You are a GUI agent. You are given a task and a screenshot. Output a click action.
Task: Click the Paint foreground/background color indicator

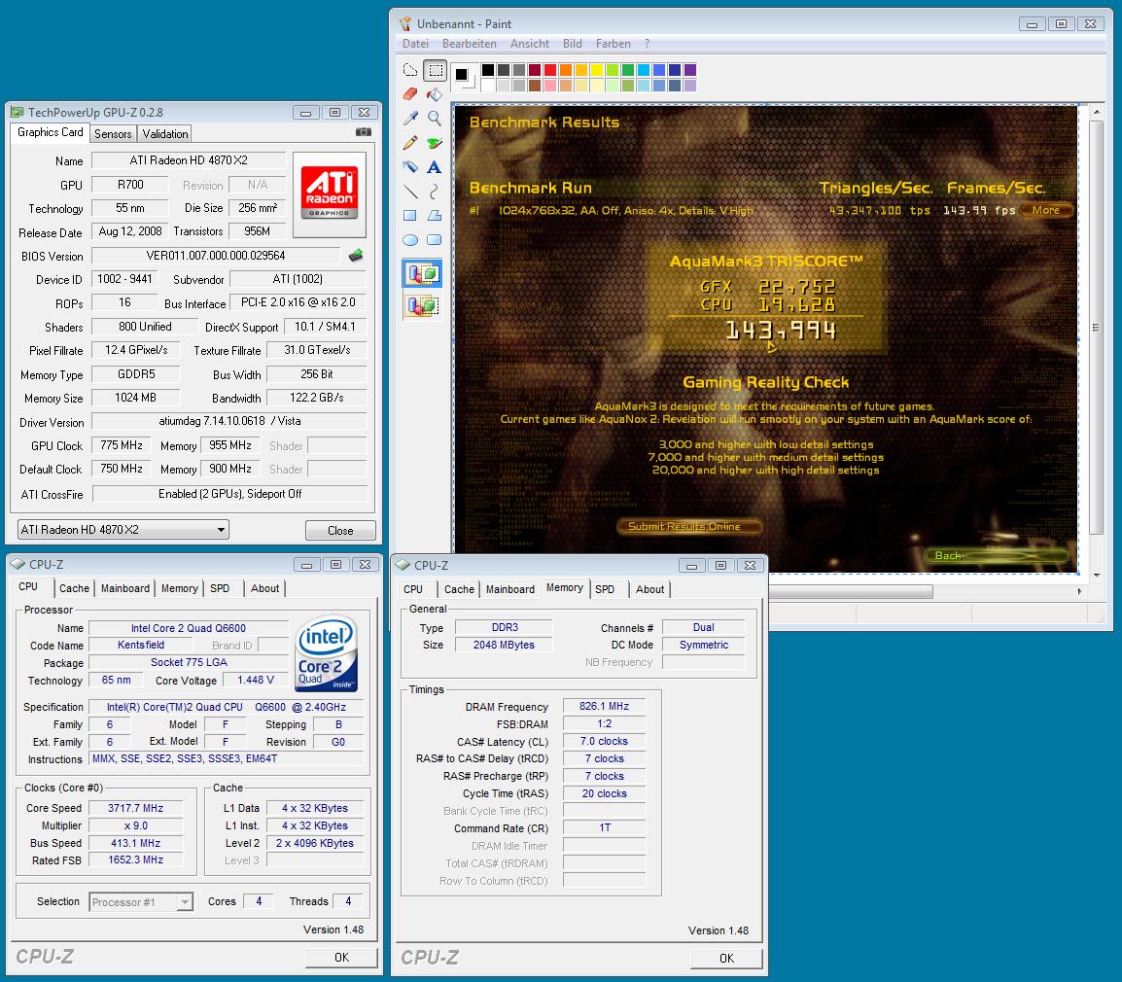(464, 77)
